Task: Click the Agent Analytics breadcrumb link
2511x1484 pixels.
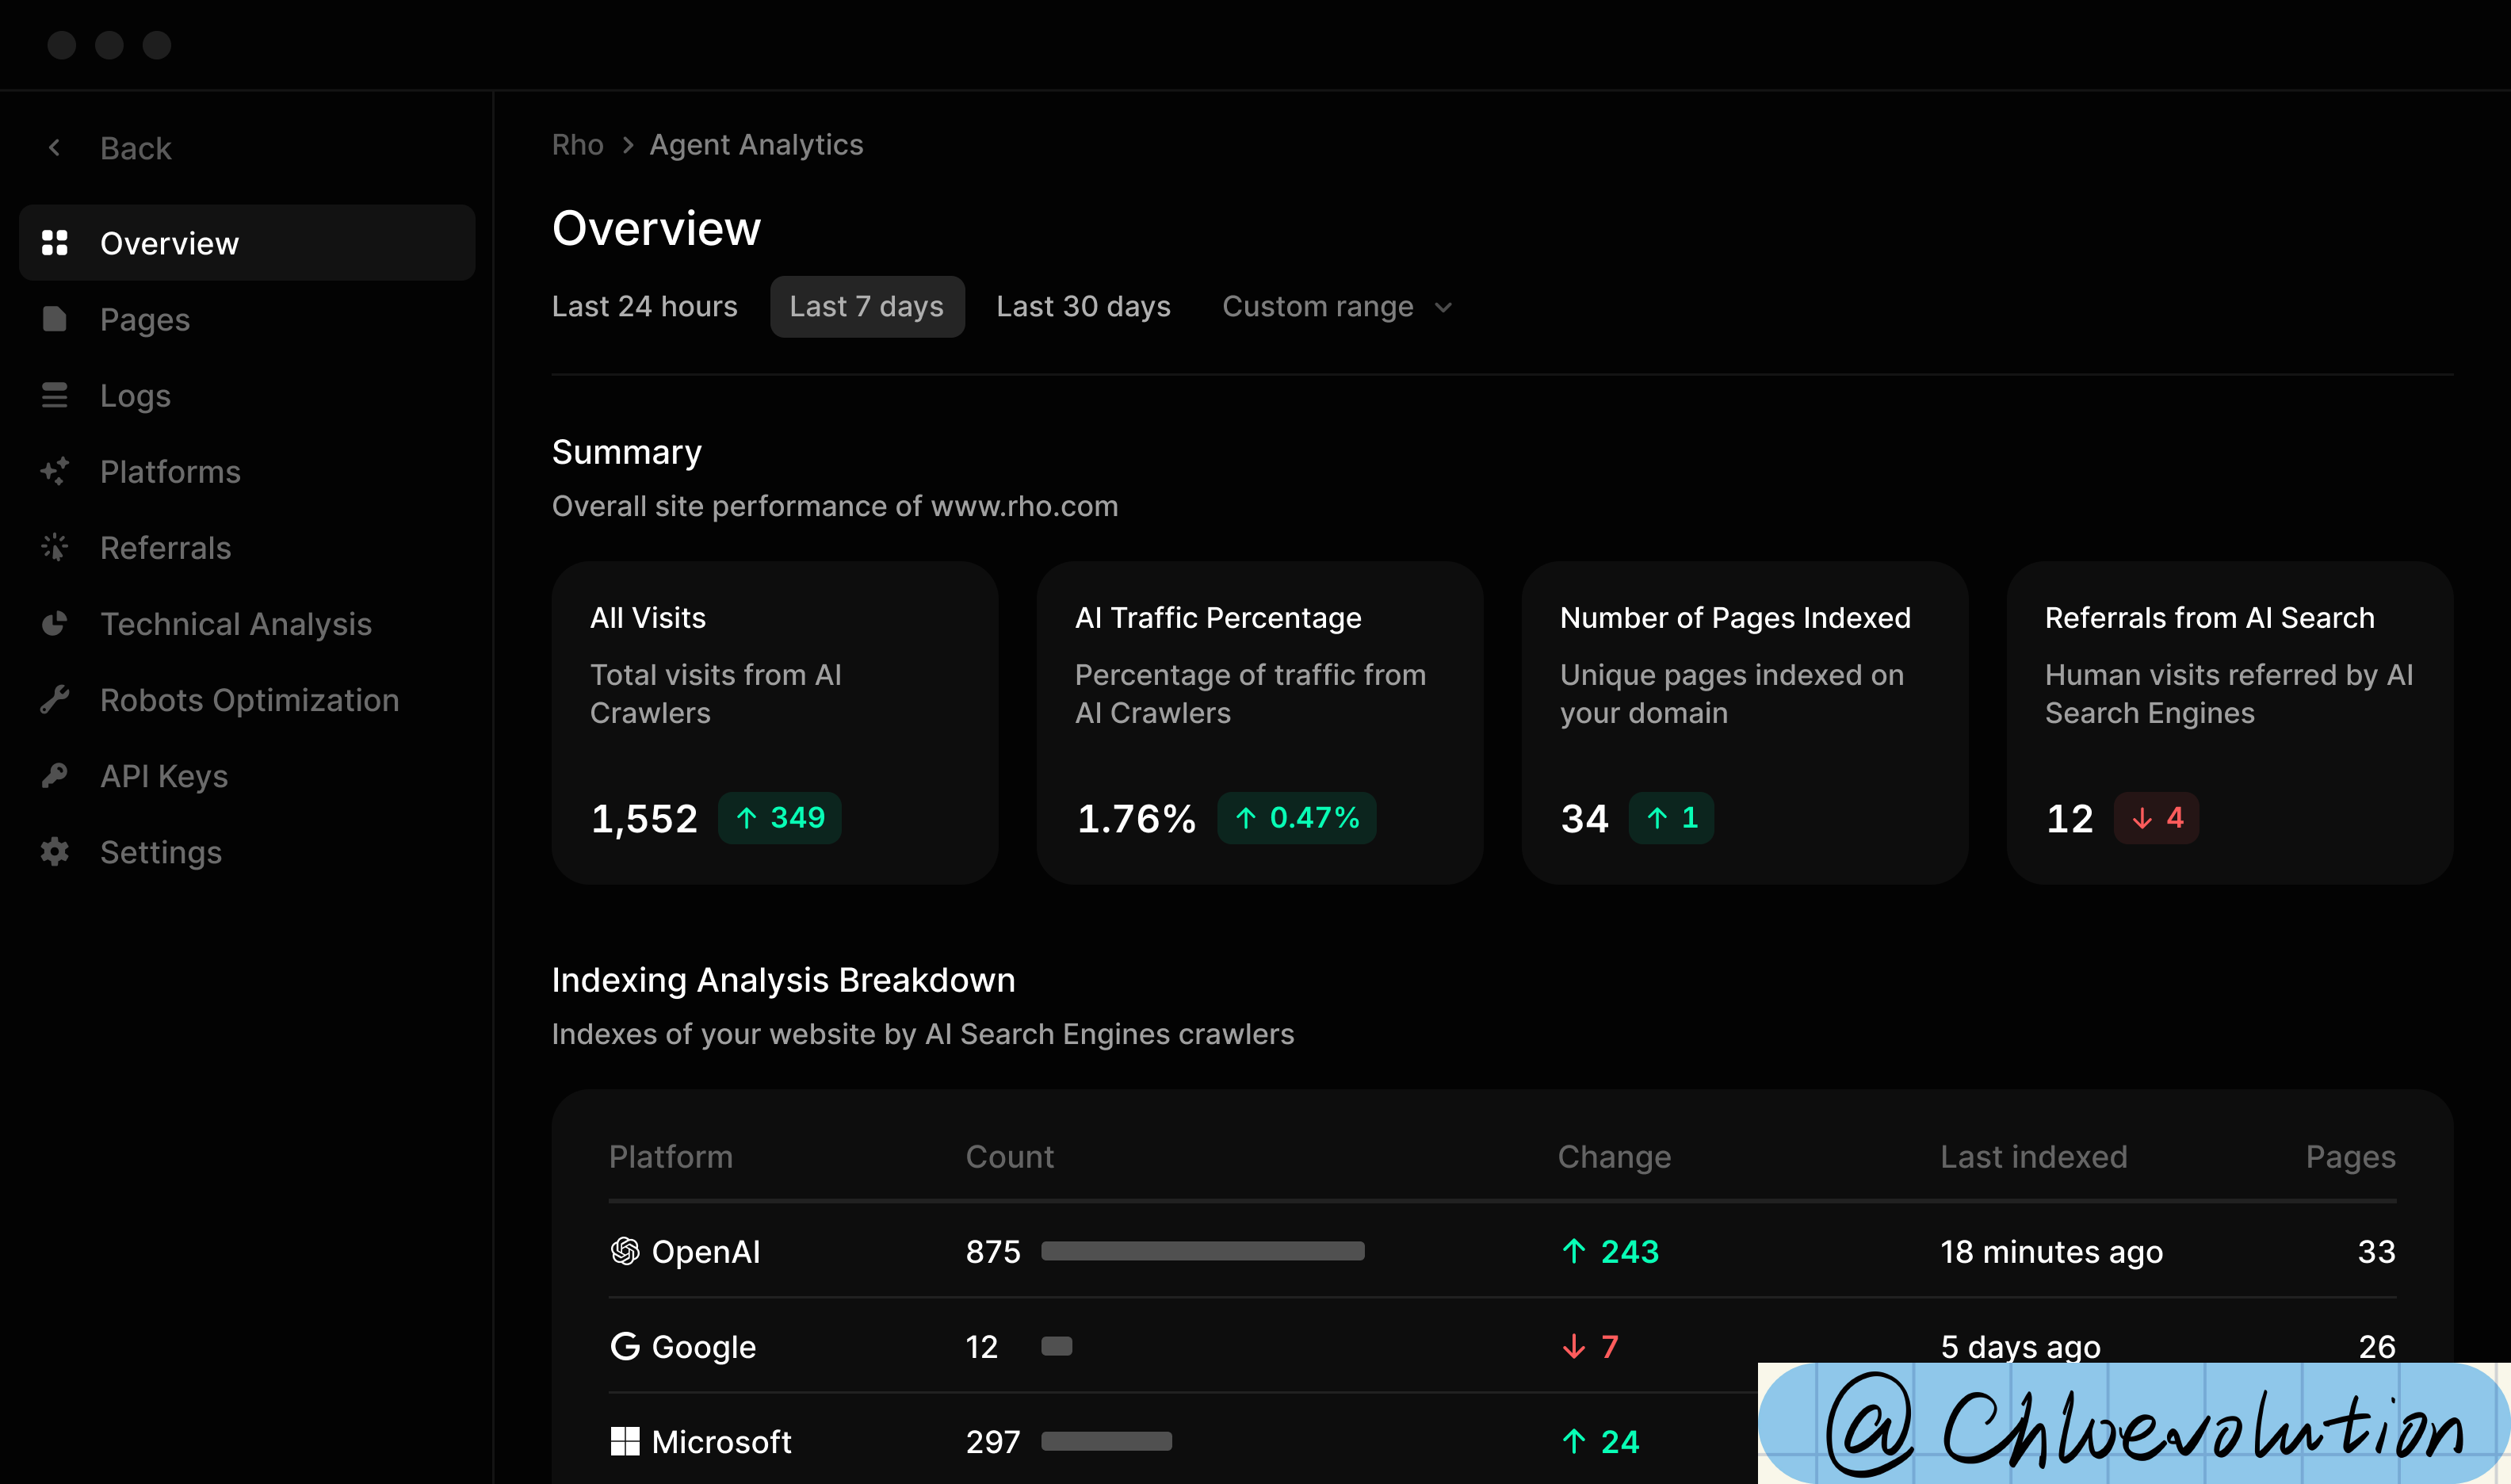Action: [755, 145]
